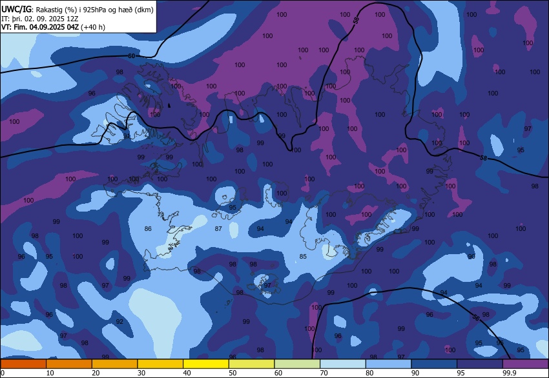Click the 0–10 dark orange legend swatch
Viewport: 549px width, 378px height.
[x=23, y=364]
